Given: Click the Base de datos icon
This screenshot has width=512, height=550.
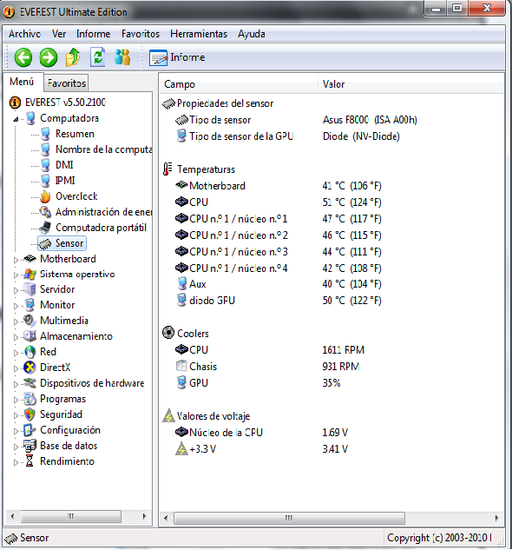Looking at the screenshot, I should tap(30, 446).
